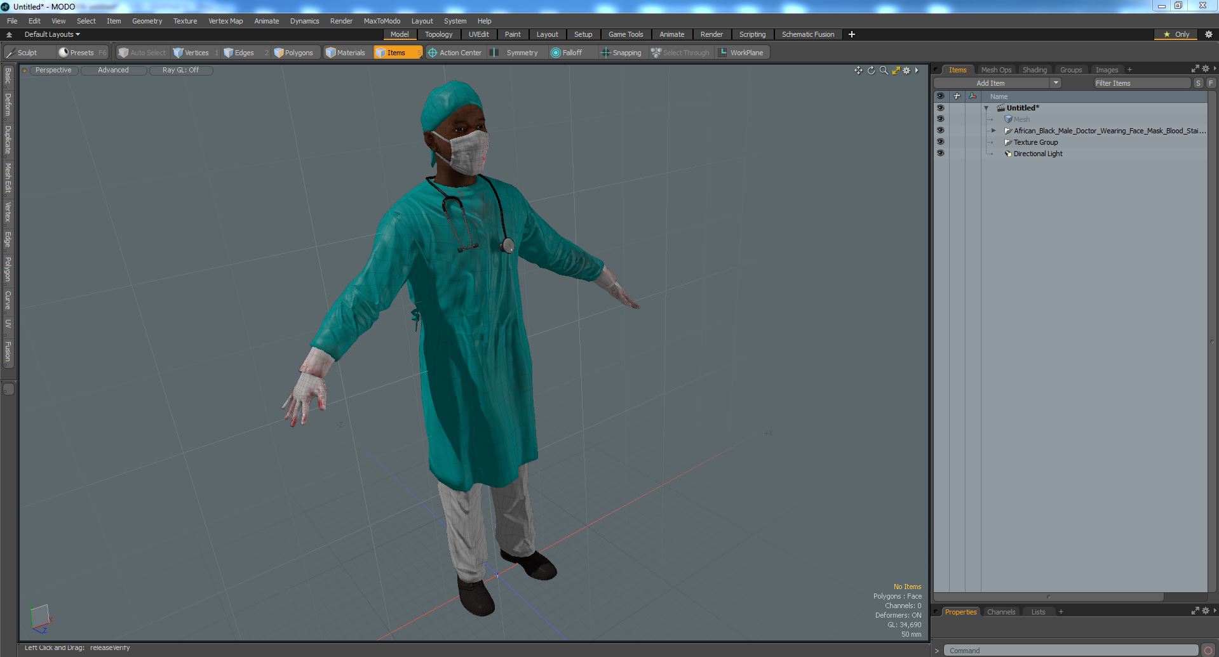Screen dimensions: 1219x657
Task: Open the MaxToModo menu
Action: tap(382, 21)
